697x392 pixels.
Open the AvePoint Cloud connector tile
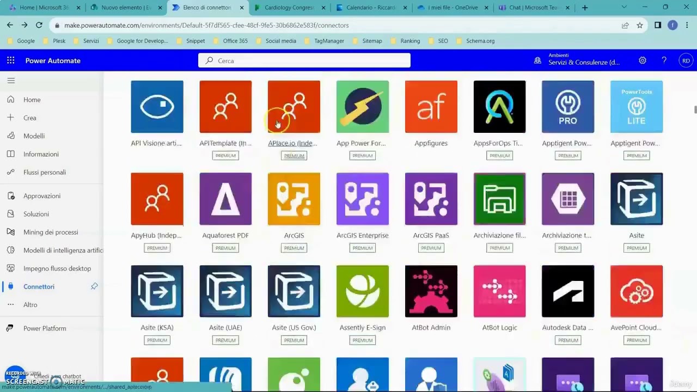[637, 291]
